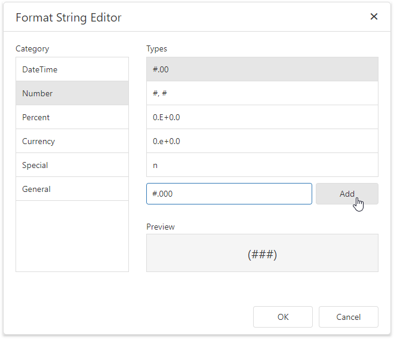This screenshot has width=394, height=339.
Task: Pick the Percent category
Action: 72,117
